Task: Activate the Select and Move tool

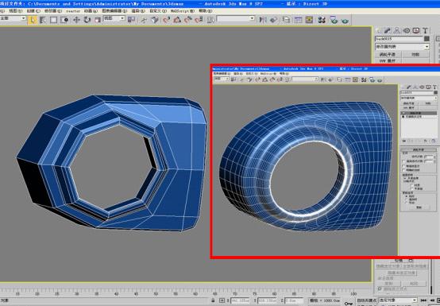Action: click(x=76, y=20)
